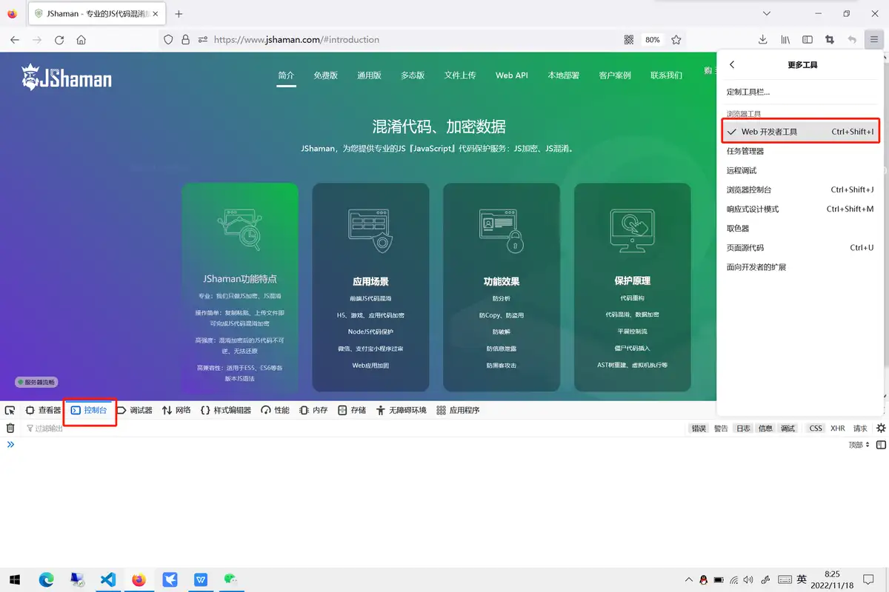Toggle the CSS filter button
The width and height of the screenshot is (889, 592).
pos(816,428)
